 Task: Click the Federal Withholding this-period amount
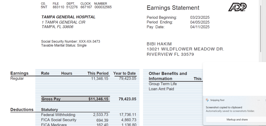[101, 115]
